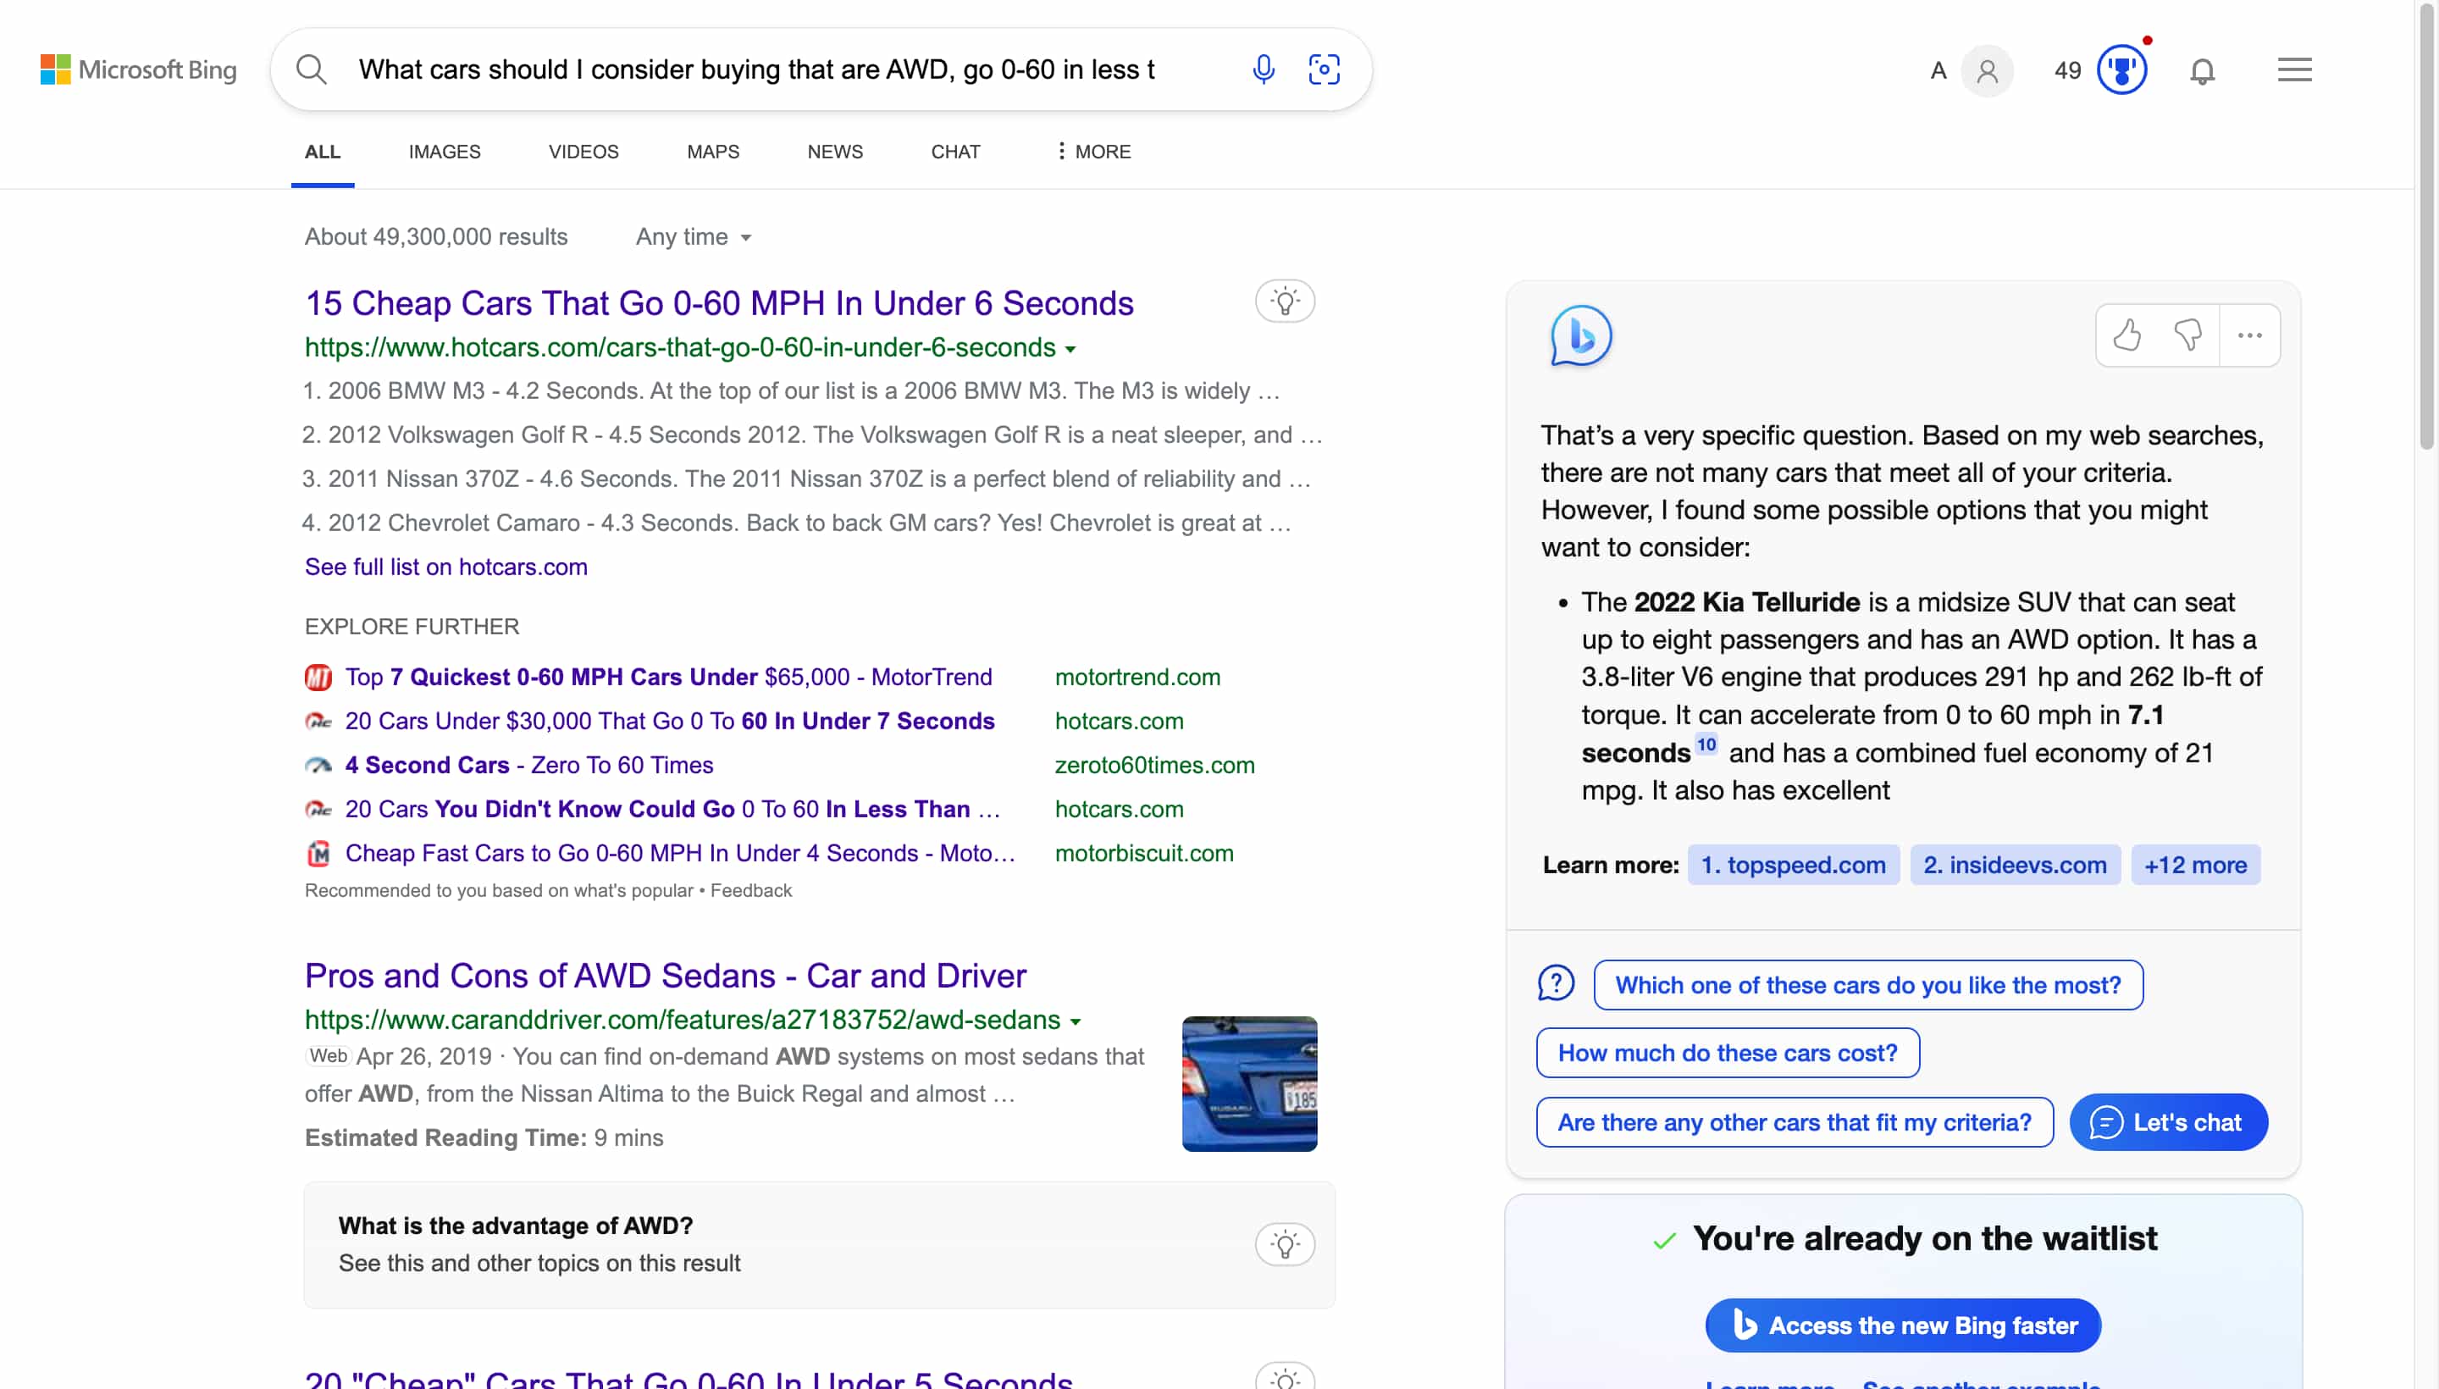Open the hamburger menu at top right
2439x1389 pixels.
2294,69
